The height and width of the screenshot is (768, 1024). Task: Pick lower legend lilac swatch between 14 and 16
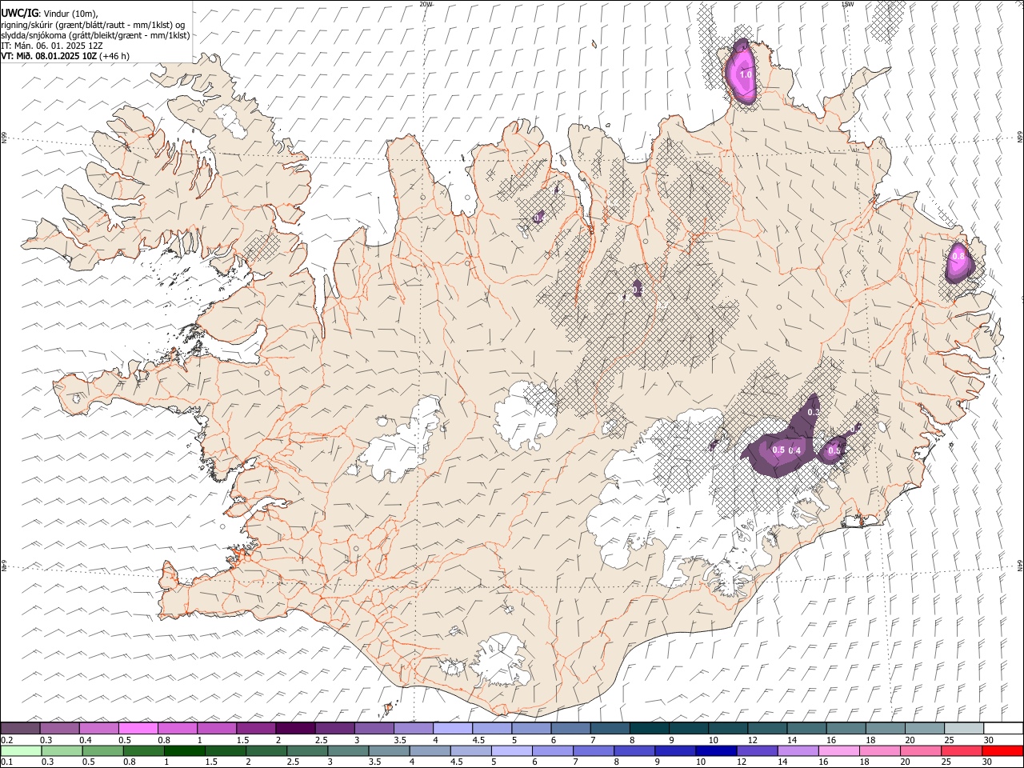coord(797,750)
